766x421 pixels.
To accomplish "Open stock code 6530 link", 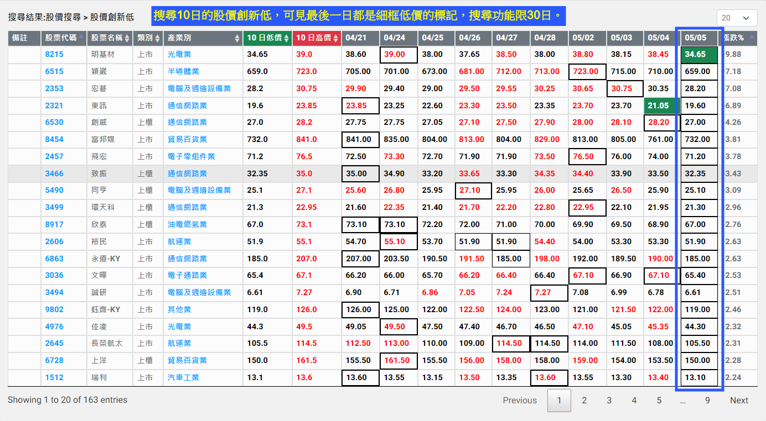I will click(54, 122).
